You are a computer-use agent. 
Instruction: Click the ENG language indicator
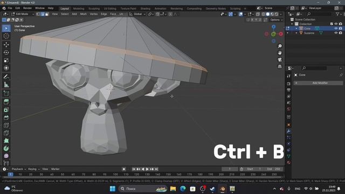[298, 189]
